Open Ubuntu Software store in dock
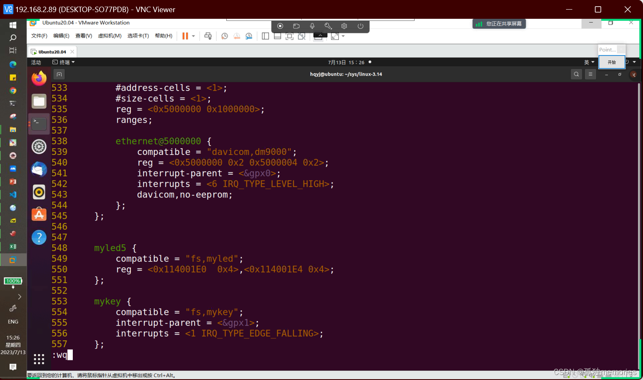This screenshot has height=380, width=643. [x=39, y=214]
